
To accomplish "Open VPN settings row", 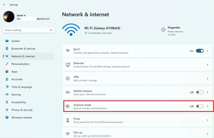I will 137,78.
